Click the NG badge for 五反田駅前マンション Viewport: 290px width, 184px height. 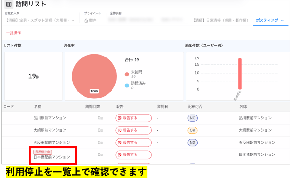pyautogui.click(x=193, y=143)
